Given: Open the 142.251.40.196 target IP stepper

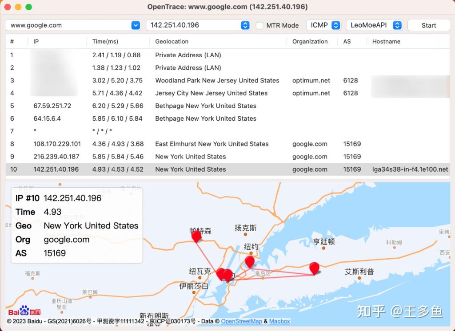Looking at the screenshot, I should coord(245,25).
